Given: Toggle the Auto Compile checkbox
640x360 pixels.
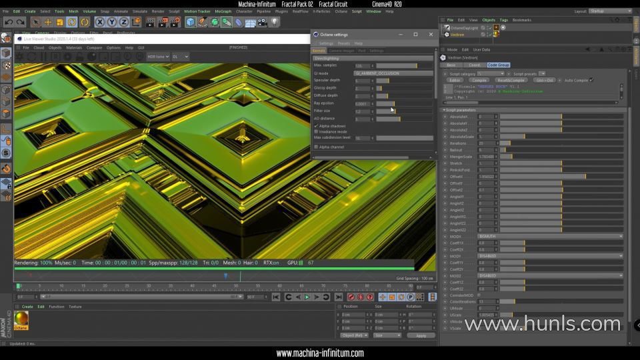Looking at the screenshot, I should (x=591, y=80).
